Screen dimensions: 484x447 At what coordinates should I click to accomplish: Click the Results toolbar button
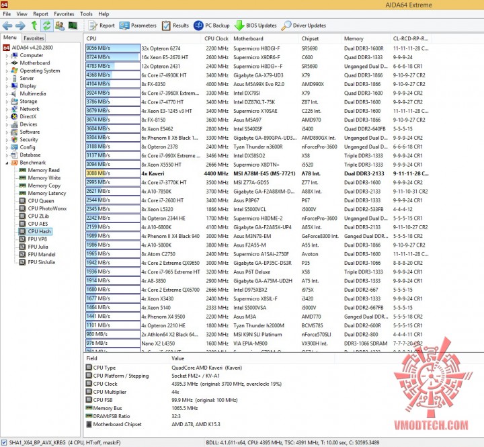click(175, 26)
